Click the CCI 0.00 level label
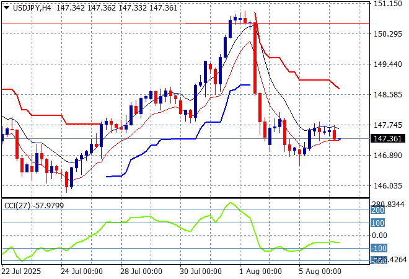Viewport: 409px width, 279px height. [379, 236]
